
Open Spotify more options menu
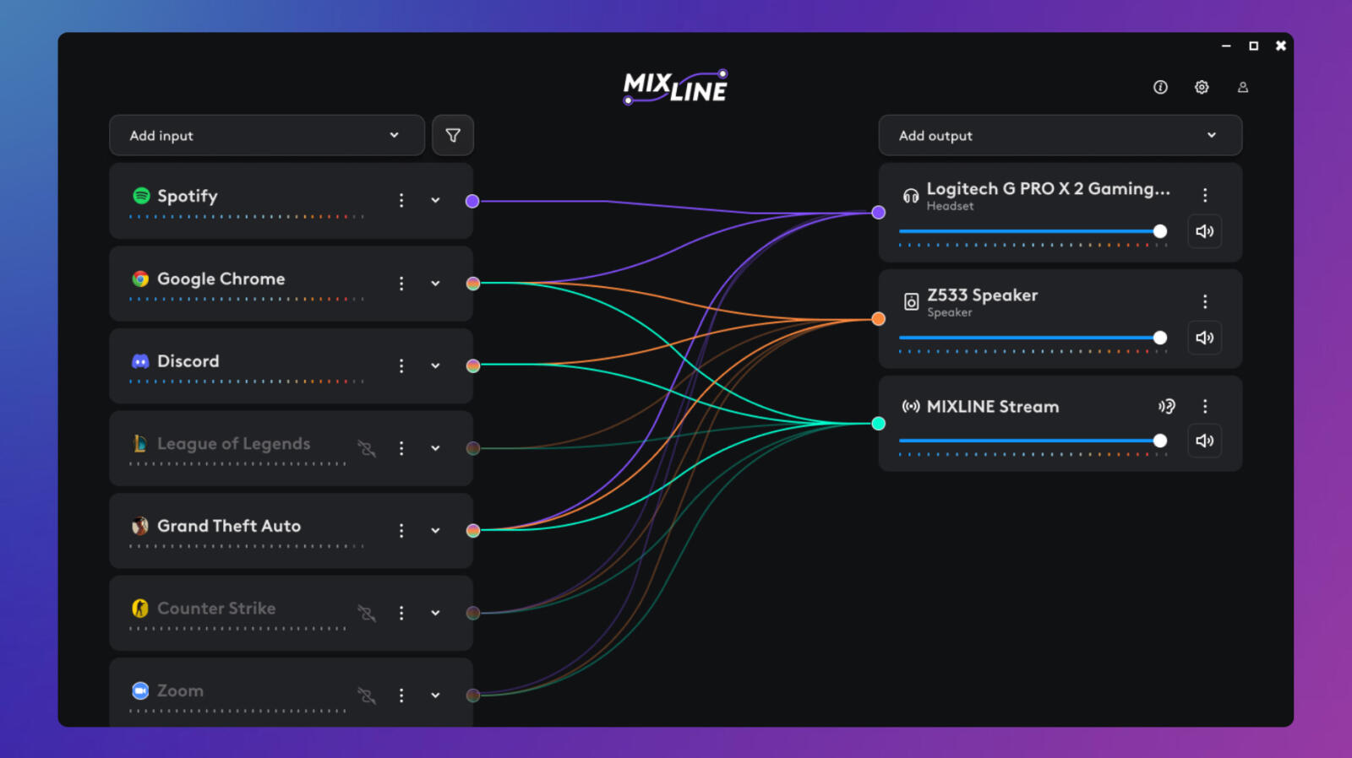click(401, 200)
